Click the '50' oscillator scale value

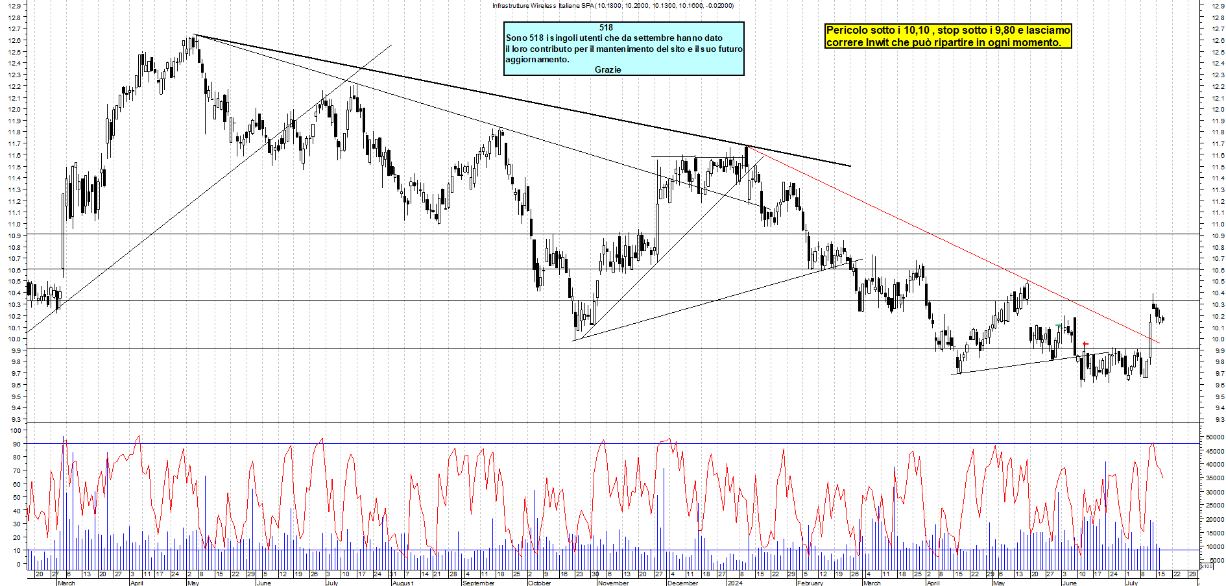tap(18, 497)
